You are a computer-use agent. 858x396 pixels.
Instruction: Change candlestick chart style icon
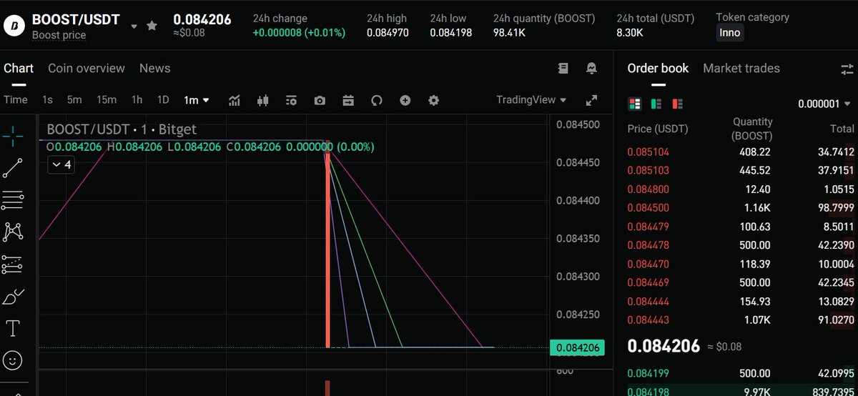coord(262,100)
